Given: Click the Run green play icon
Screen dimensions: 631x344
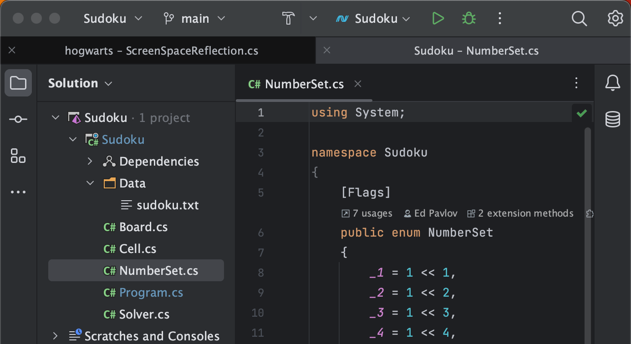Looking at the screenshot, I should (438, 19).
